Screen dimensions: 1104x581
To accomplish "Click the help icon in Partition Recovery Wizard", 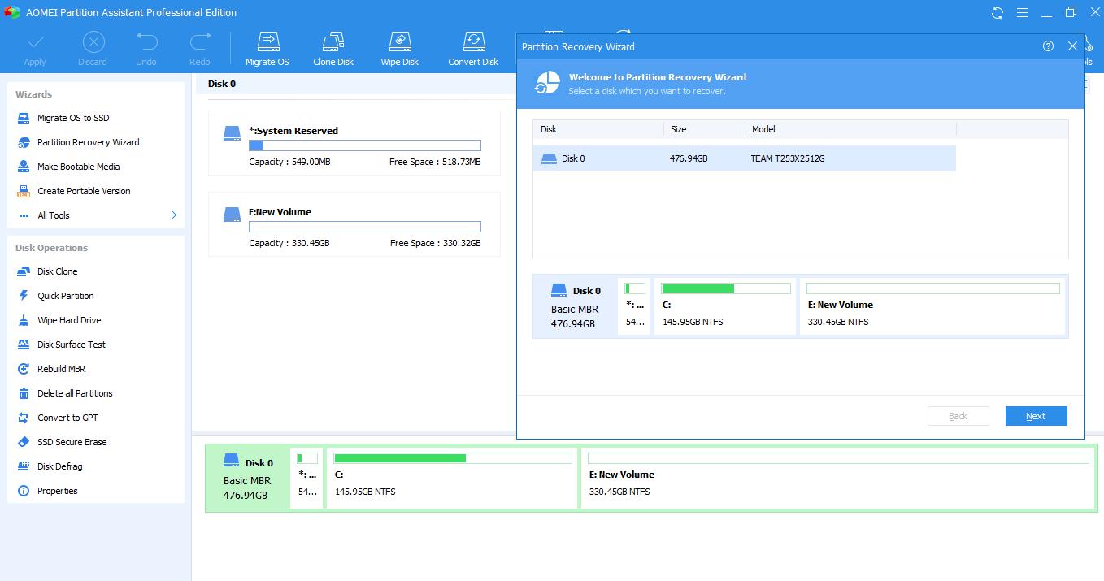I will coord(1048,46).
